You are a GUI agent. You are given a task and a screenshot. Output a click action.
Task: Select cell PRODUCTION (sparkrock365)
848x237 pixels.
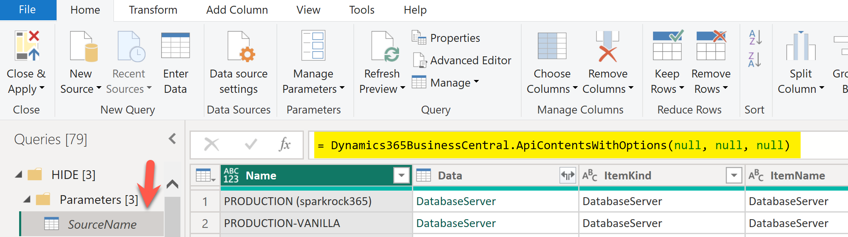[x=316, y=201]
